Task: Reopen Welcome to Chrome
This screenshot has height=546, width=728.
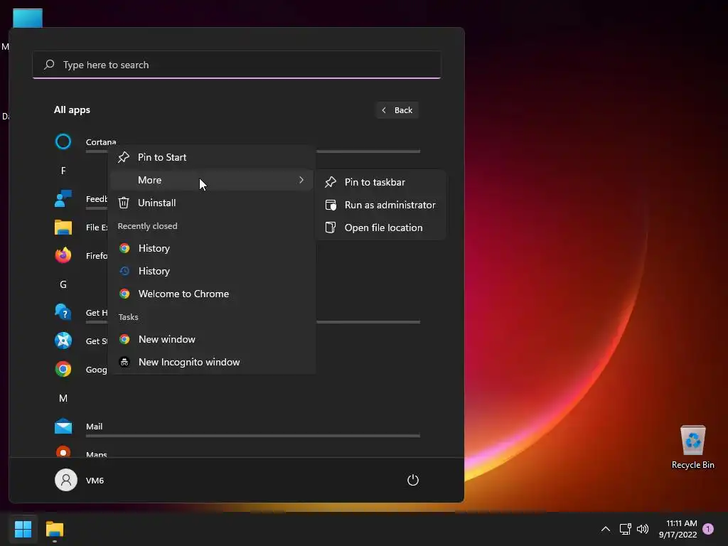Action: coord(212,294)
